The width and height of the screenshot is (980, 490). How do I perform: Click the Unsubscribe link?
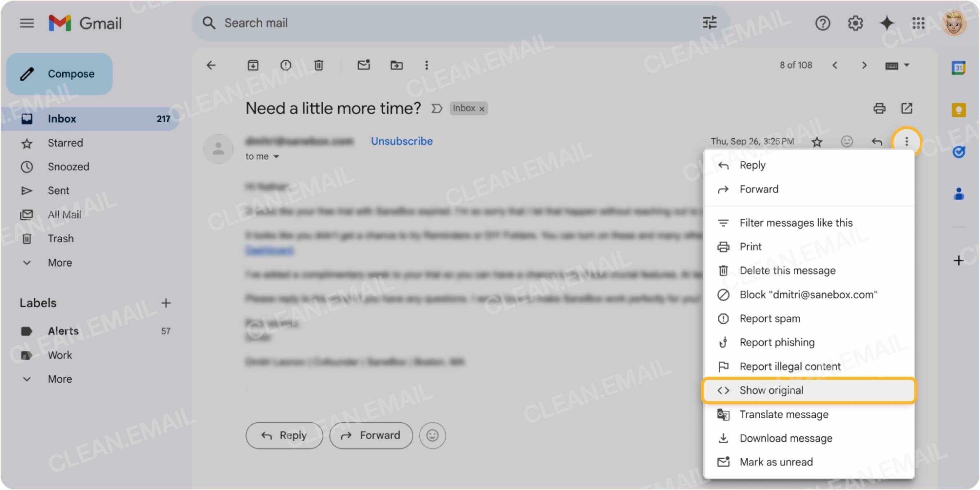[401, 141]
